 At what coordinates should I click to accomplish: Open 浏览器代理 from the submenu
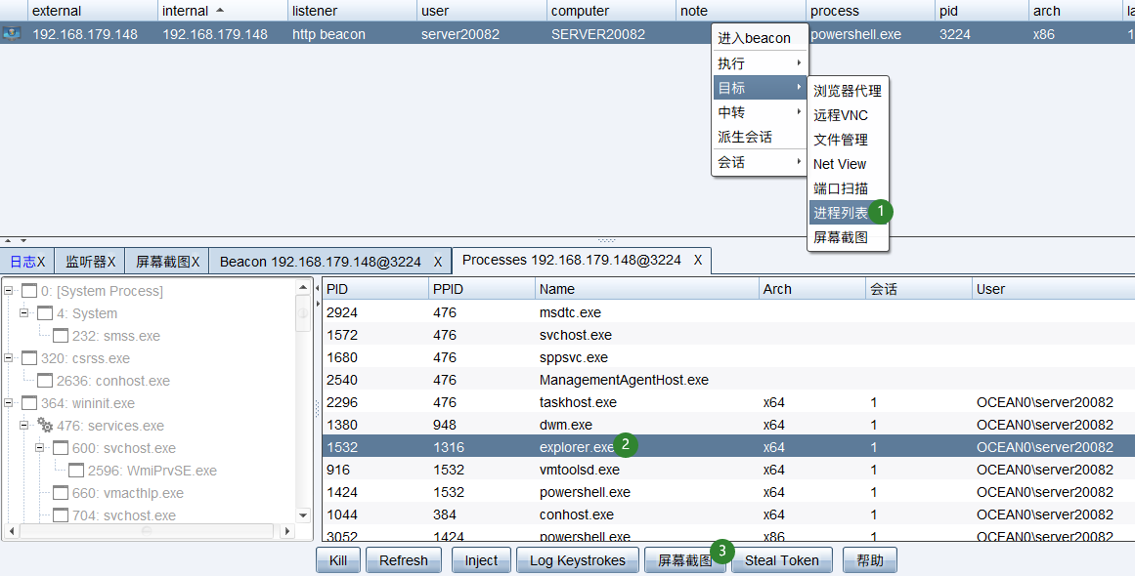[848, 91]
